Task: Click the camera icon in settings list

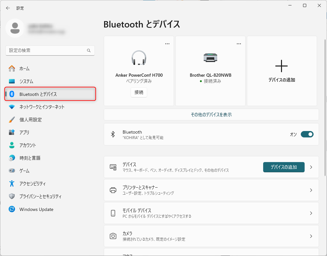Action: click(x=113, y=236)
